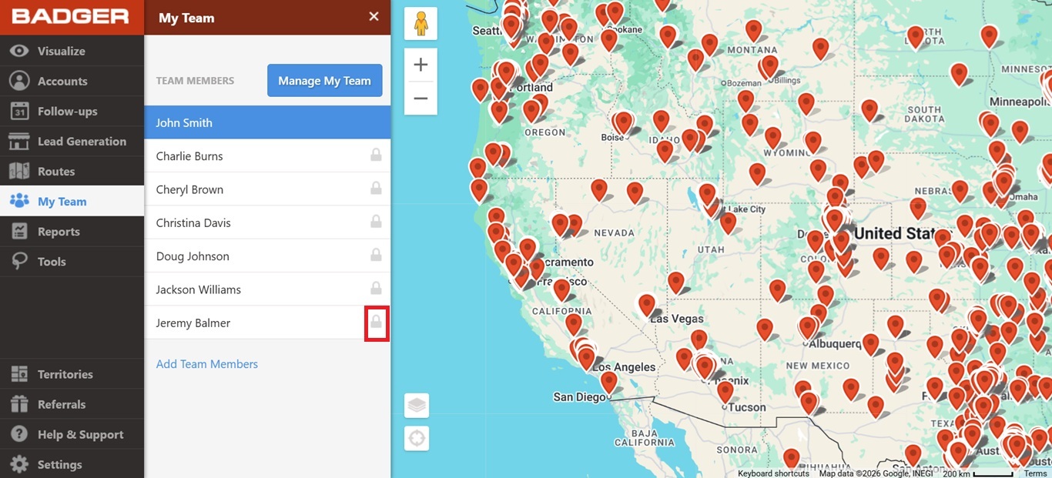Open the Territories grid icon
This screenshot has height=478, width=1052.
click(19, 374)
